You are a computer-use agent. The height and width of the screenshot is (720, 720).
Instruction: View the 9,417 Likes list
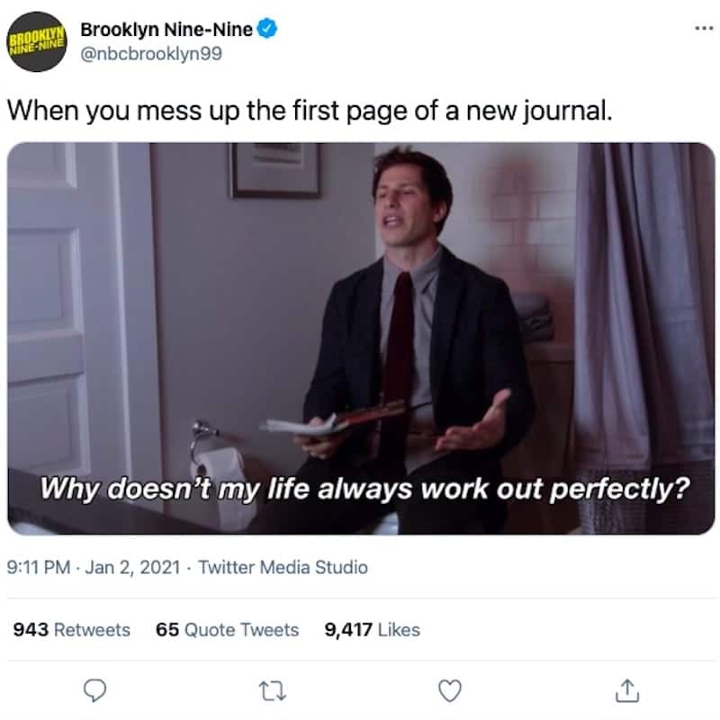point(373,629)
